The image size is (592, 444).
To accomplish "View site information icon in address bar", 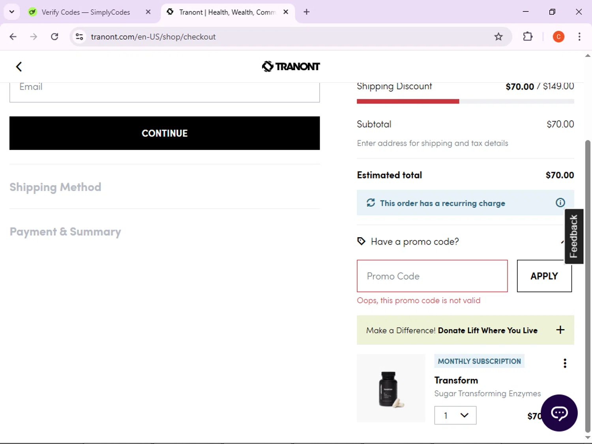I will 79,37.
